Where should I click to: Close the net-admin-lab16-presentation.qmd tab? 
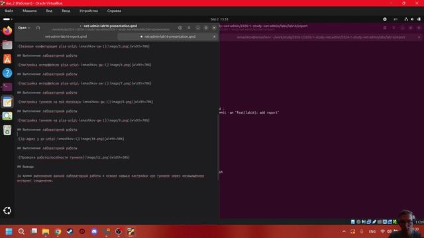[x=215, y=36]
